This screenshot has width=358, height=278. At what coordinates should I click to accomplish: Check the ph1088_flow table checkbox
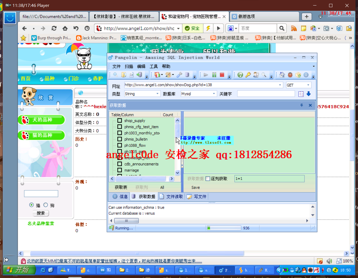120,145
